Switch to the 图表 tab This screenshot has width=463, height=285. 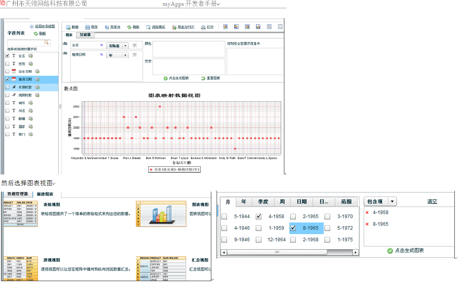click(x=69, y=35)
